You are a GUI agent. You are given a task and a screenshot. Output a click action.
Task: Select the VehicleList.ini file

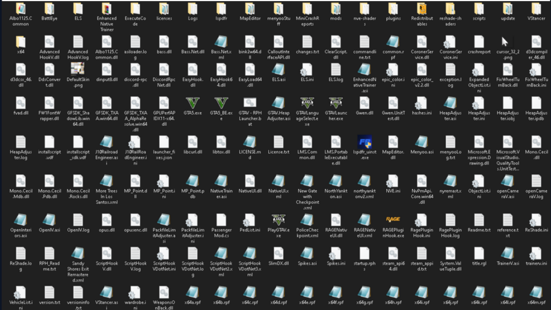(21, 292)
